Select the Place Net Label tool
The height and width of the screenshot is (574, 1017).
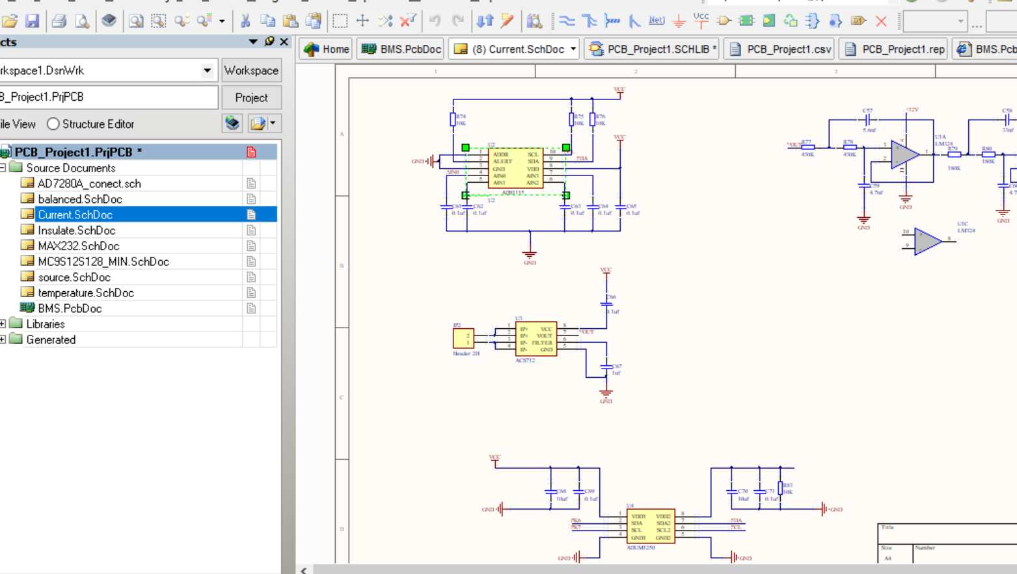click(657, 21)
